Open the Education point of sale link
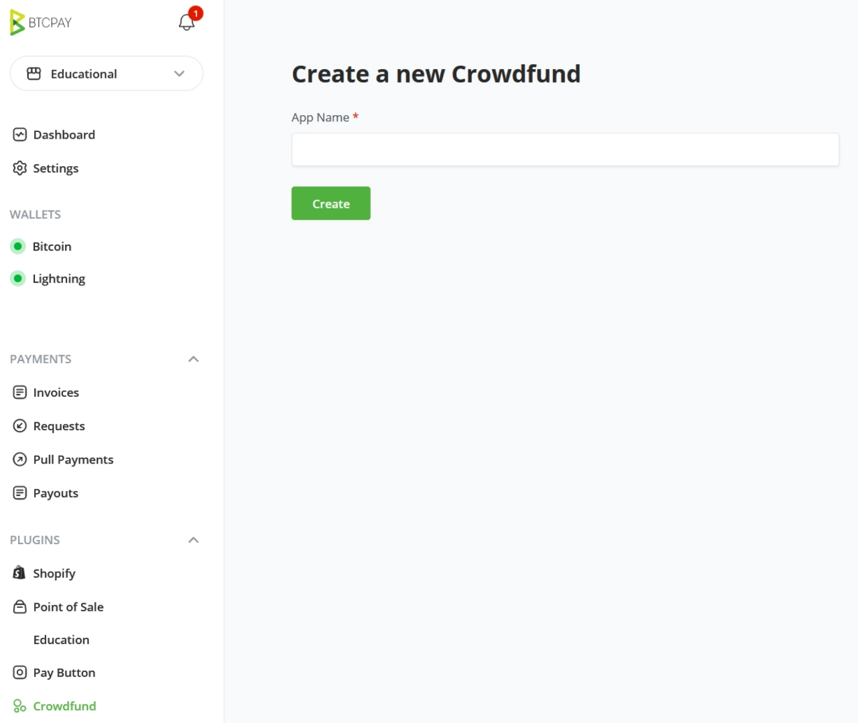The height and width of the screenshot is (723, 858). click(61, 640)
